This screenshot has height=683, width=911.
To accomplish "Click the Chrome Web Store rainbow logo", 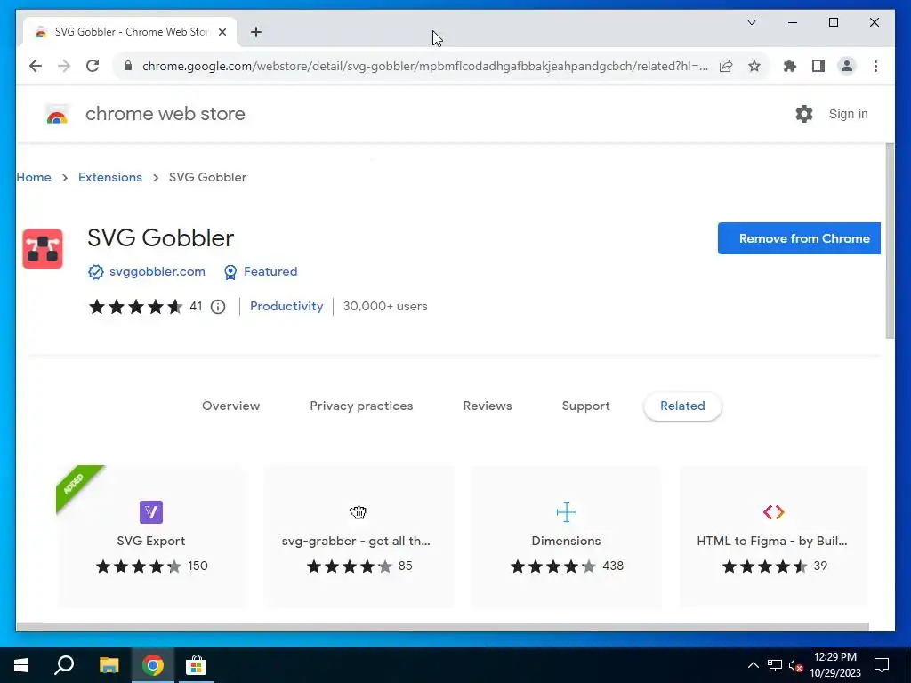I will [57, 114].
